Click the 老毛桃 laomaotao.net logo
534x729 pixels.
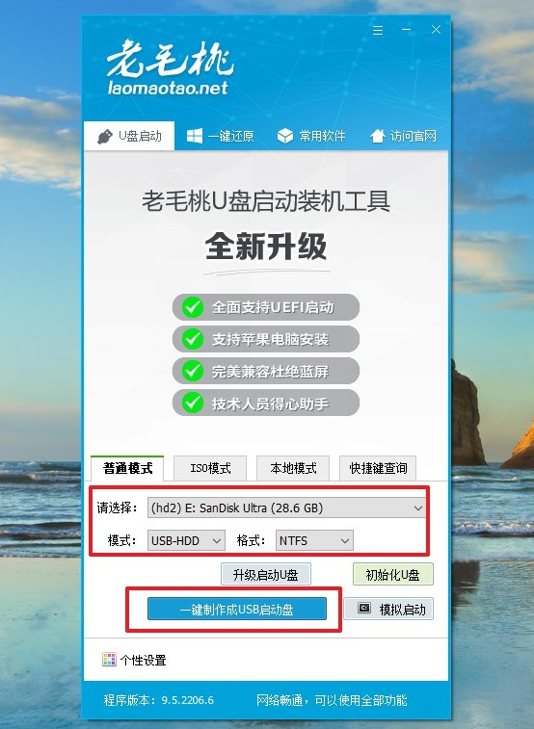[x=170, y=67]
